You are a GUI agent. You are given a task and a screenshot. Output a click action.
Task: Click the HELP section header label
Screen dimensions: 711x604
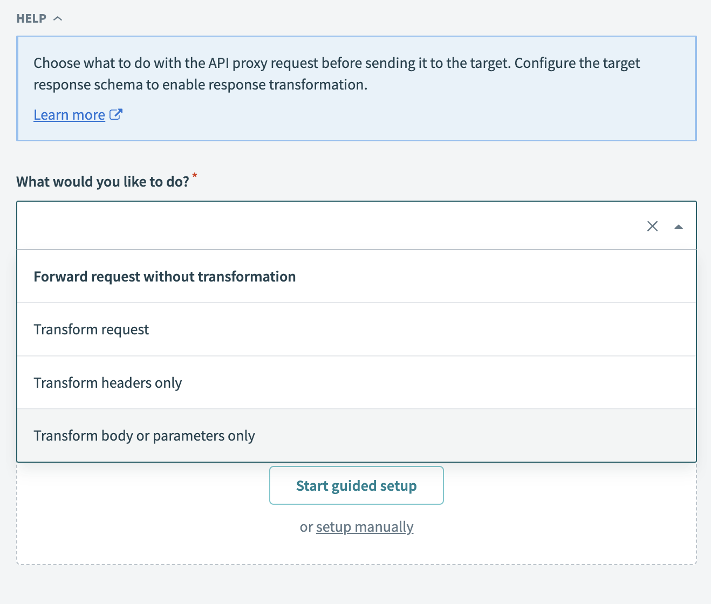(30, 18)
